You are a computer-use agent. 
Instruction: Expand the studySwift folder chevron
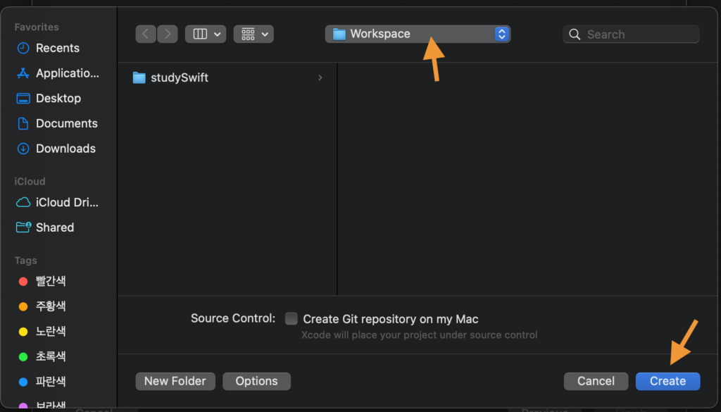click(320, 77)
